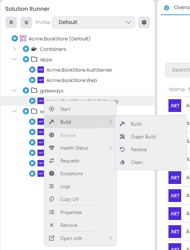Click the Exceptions exclamation icon
Image resolution: width=190 pixels, height=250 pixels.
tap(51, 173)
